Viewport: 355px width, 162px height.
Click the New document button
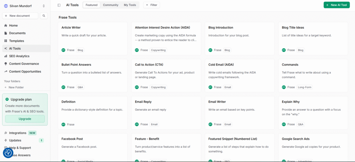pos(20,16)
